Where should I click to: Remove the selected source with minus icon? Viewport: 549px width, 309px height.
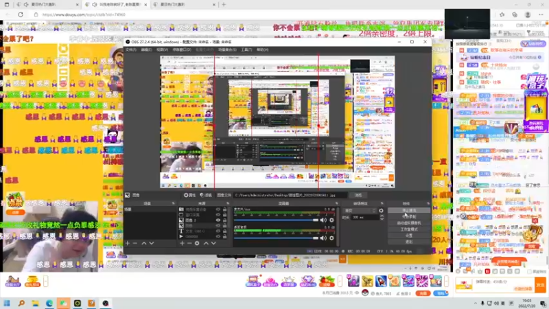click(x=189, y=243)
